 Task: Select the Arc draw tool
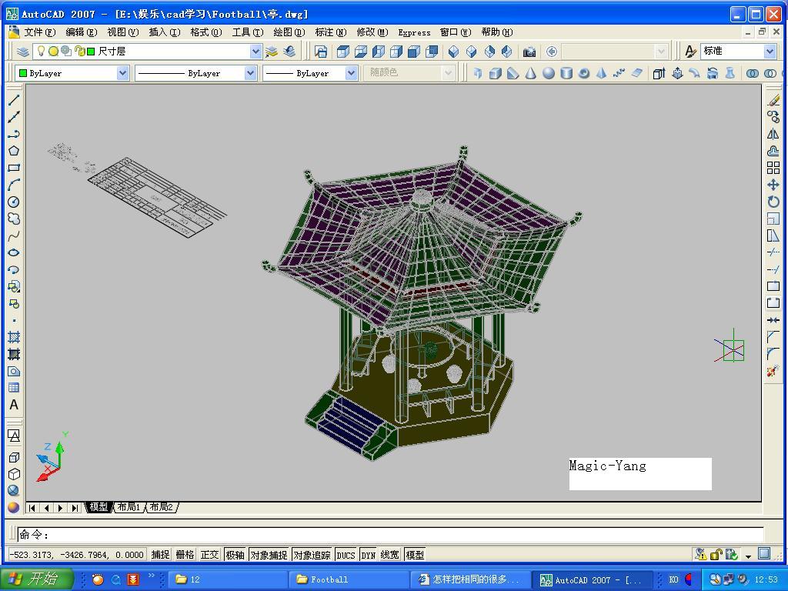(x=14, y=185)
